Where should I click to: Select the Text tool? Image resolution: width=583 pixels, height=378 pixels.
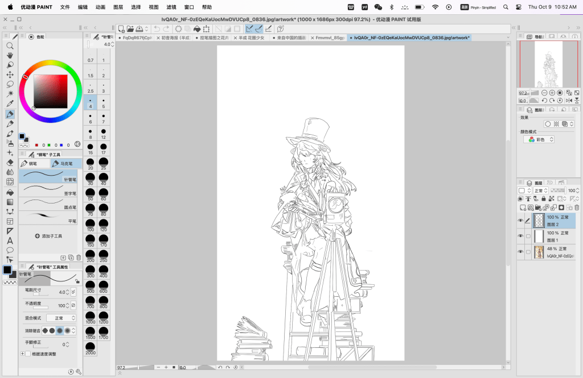(10, 240)
